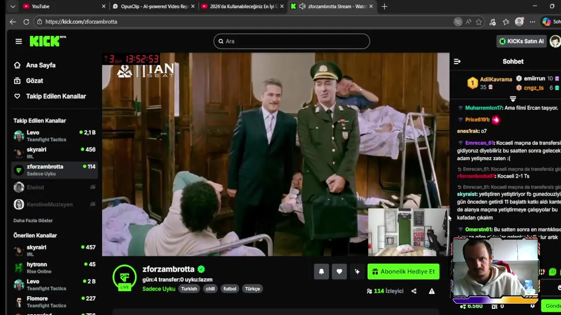Click Omerstn61 username in chat
This screenshot has height=315, width=561.
[x=478, y=229]
